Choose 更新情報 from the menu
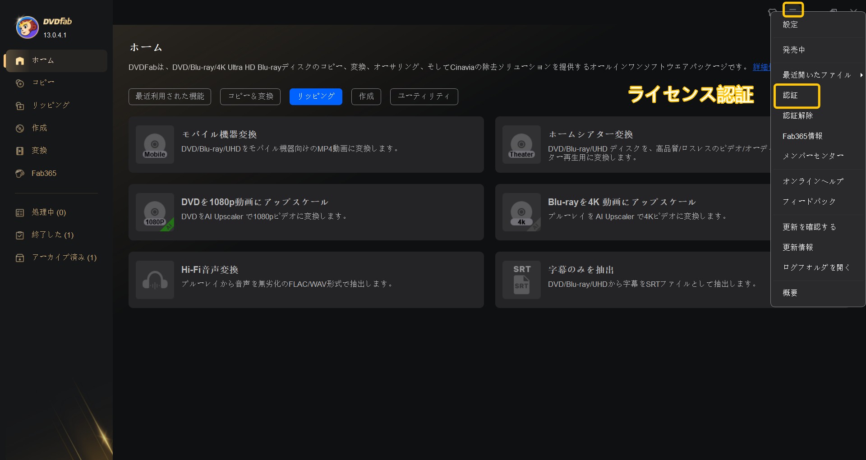The height and width of the screenshot is (460, 866). click(x=818, y=248)
